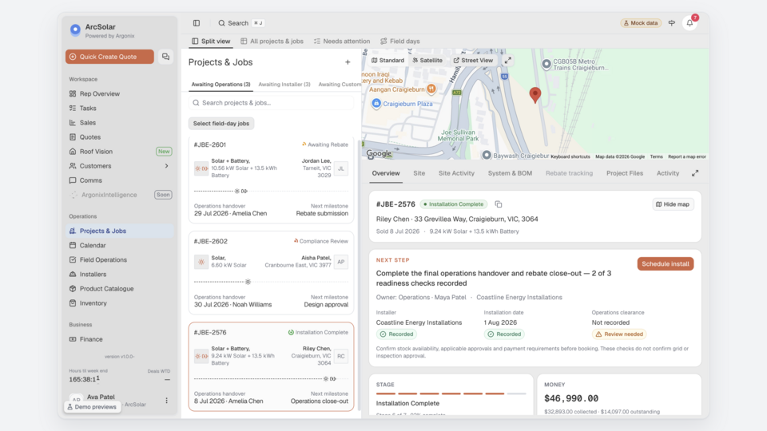Open Project Files tab

[x=625, y=173]
